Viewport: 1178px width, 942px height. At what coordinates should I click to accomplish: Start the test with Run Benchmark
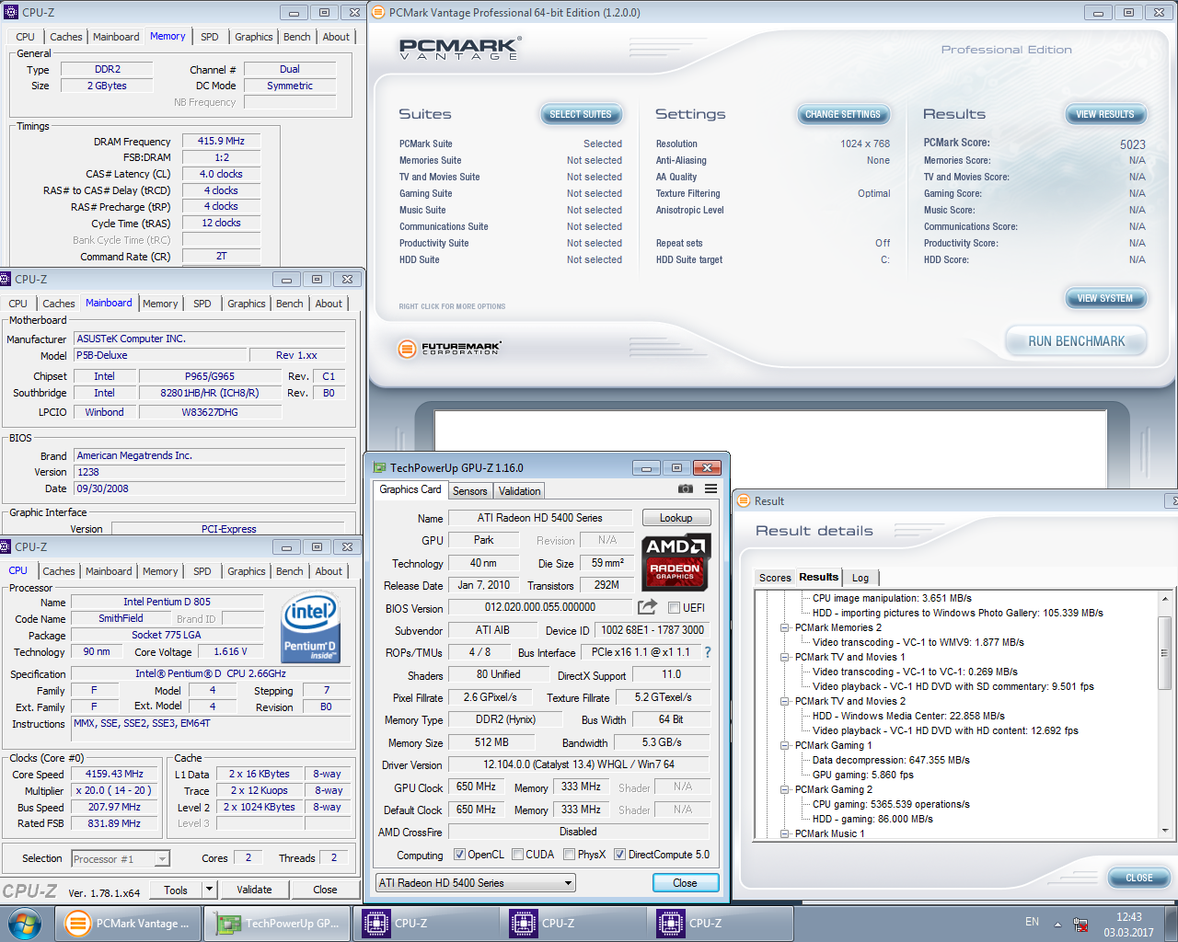click(x=1077, y=341)
